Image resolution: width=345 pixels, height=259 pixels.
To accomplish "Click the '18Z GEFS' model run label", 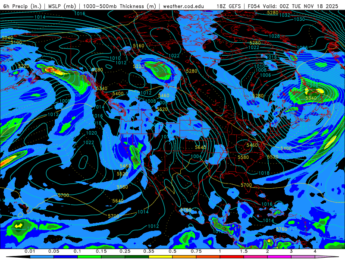I will [229, 6].
